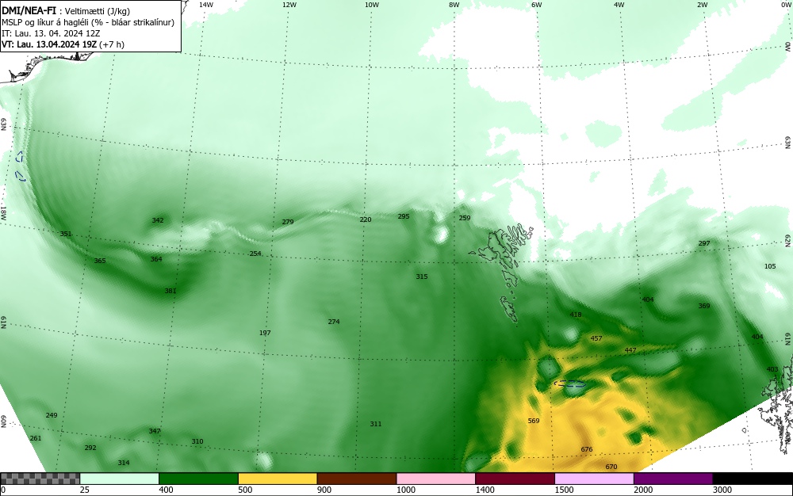Choose the light violet 1500–2000 legend swatch
This screenshot has width=793, height=496.
(x=594, y=479)
